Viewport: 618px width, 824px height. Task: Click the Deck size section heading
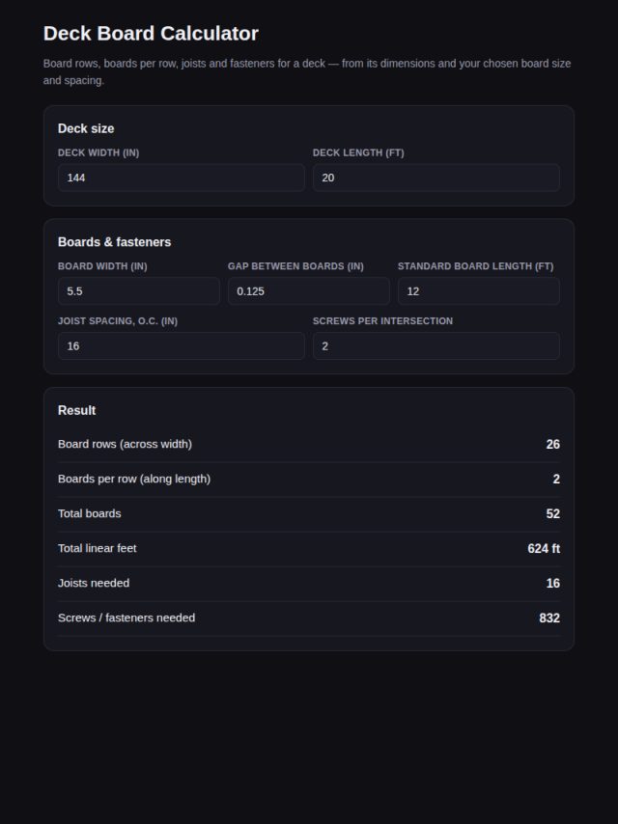(x=86, y=128)
